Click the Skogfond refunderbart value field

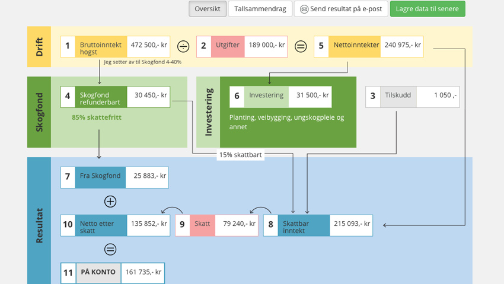click(149, 96)
